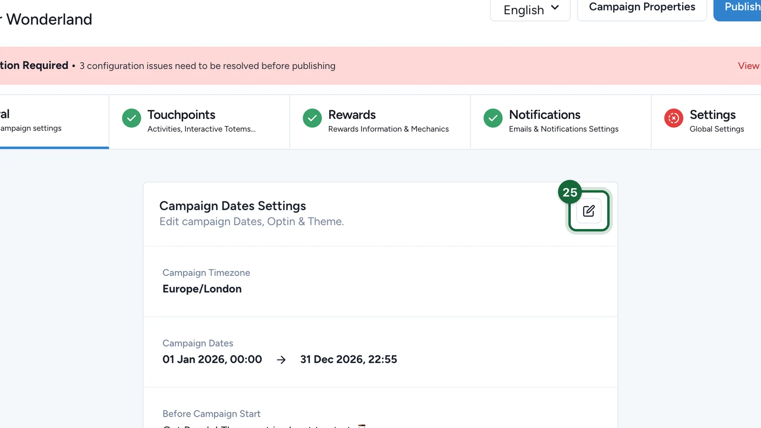Click the Edit campaign Dates, Optin & Theme subtitle
The width and height of the screenshot is (761, 428).
252,222
